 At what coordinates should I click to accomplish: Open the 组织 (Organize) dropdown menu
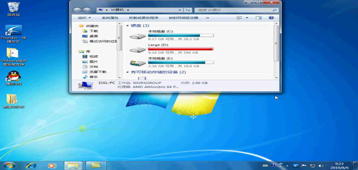pyautogui.click(x=84, y=18)
